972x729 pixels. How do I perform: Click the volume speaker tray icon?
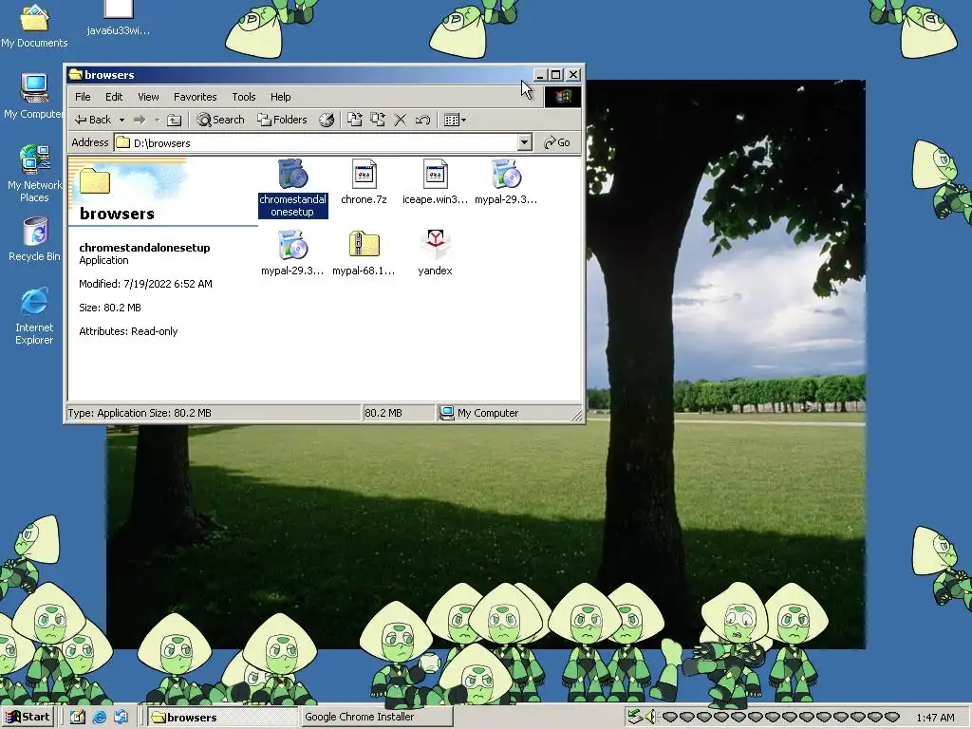coord(649,718)
